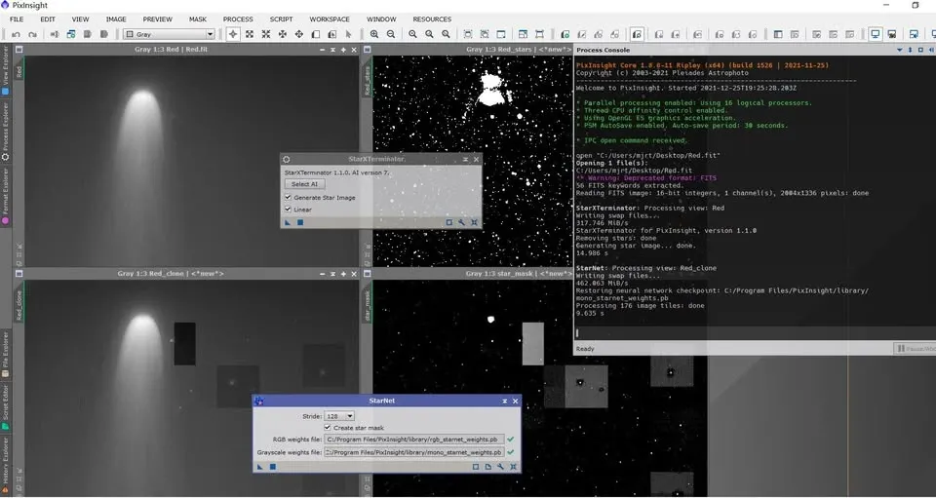936x498 pixels.
Task: Expand Process Console dropdown arrow
Action: pos(900,50)
